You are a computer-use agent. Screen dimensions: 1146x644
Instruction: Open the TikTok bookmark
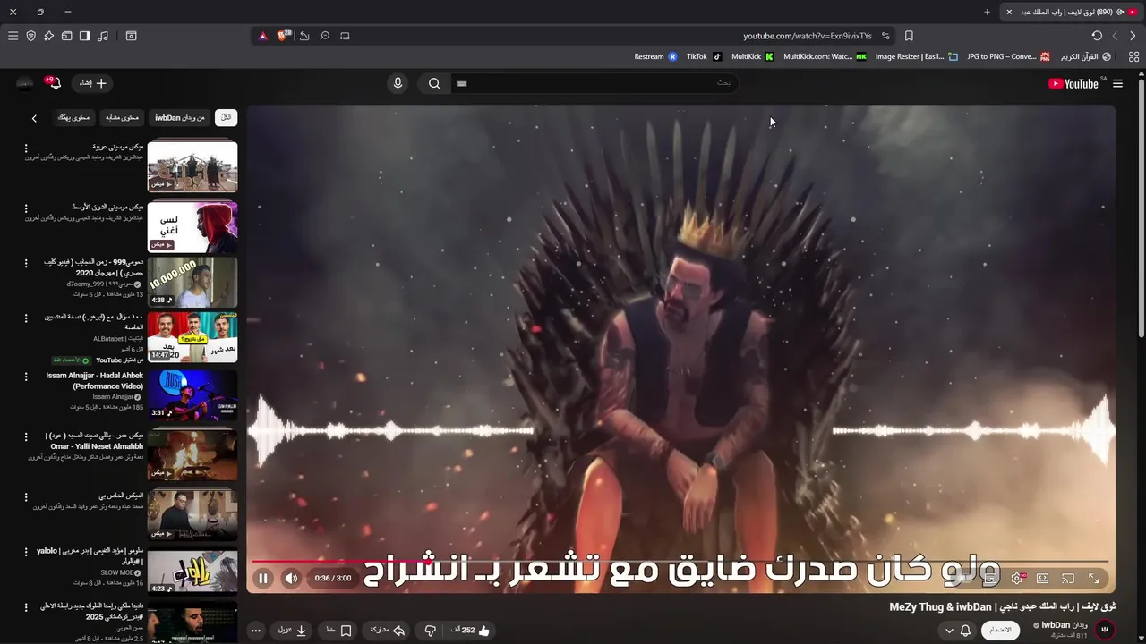pos(704,56)
